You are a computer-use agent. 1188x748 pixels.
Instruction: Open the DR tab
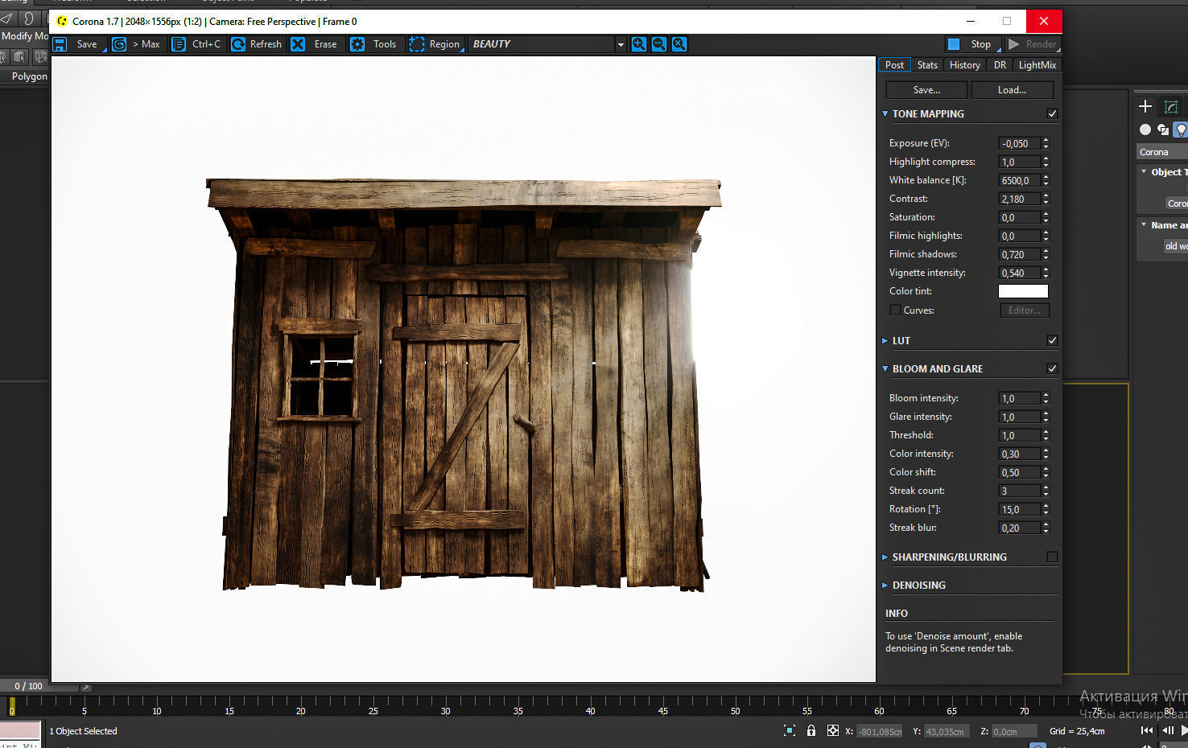pos(1000,65)
